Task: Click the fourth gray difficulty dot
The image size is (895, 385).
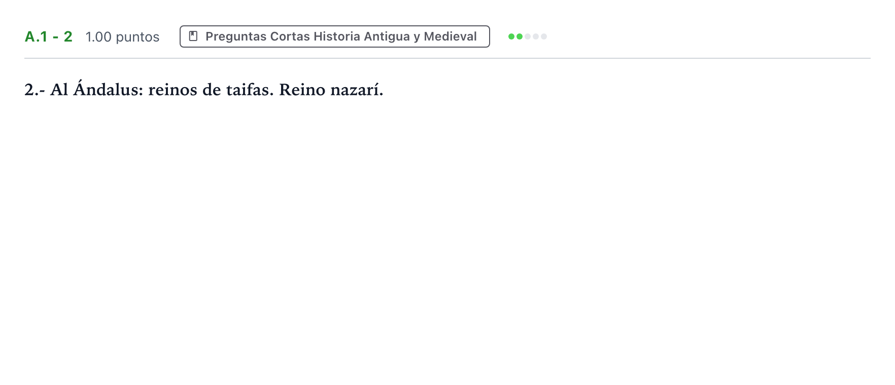Action: 536,36
